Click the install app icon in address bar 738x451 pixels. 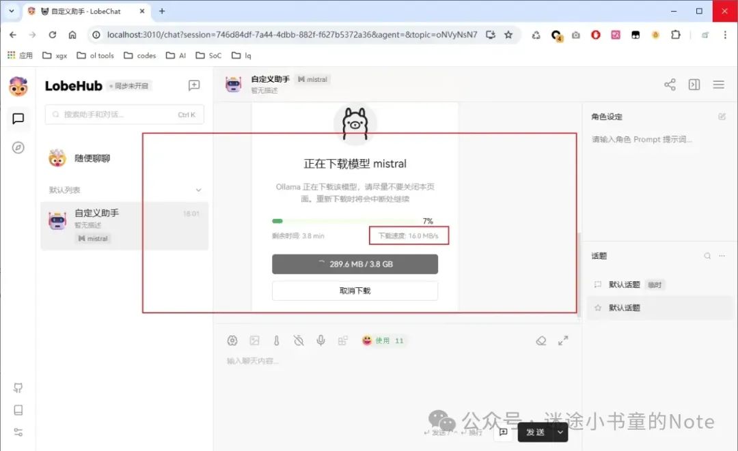(491, 35)
